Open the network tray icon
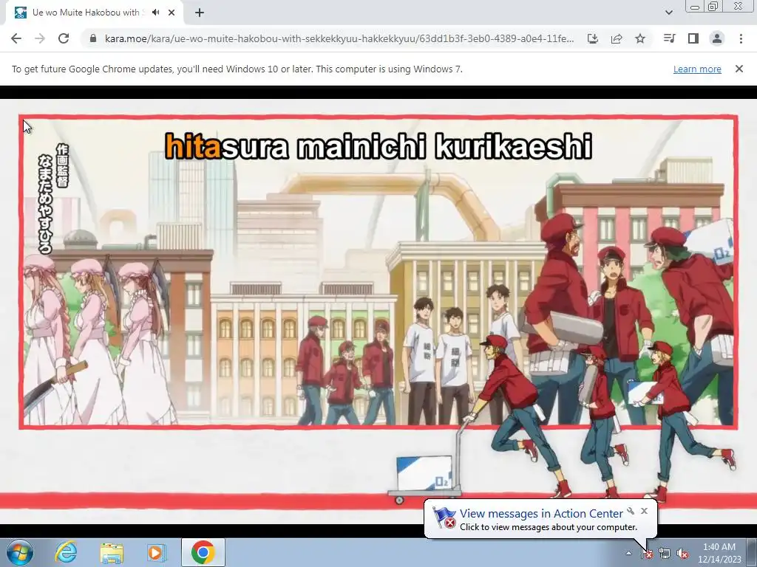This screenshot has width=757, height=567. pyautogui.click(x=665, y=554)
